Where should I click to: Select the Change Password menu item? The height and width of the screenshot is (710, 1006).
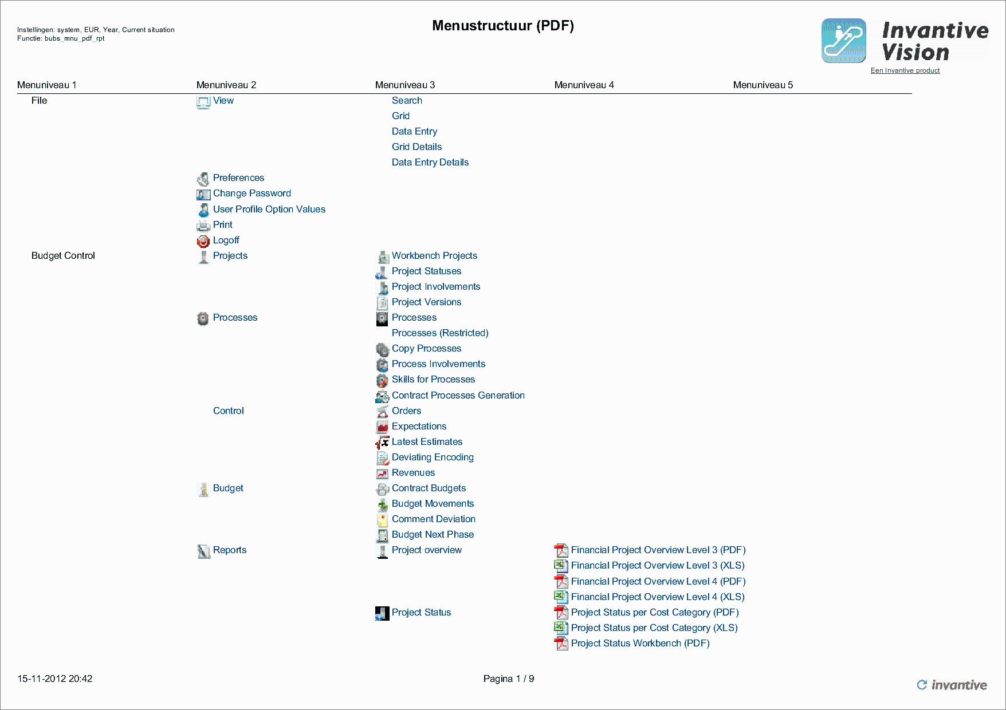(252, 193)
